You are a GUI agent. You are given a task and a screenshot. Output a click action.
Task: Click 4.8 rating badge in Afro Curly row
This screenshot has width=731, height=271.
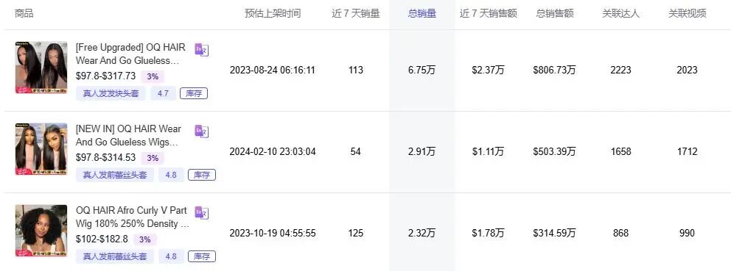click(x=171, y=256)
